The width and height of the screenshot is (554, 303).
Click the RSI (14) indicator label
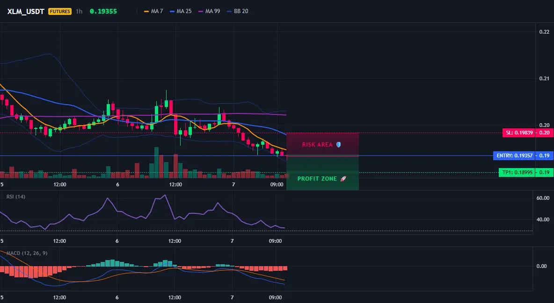tap(16, 197)
